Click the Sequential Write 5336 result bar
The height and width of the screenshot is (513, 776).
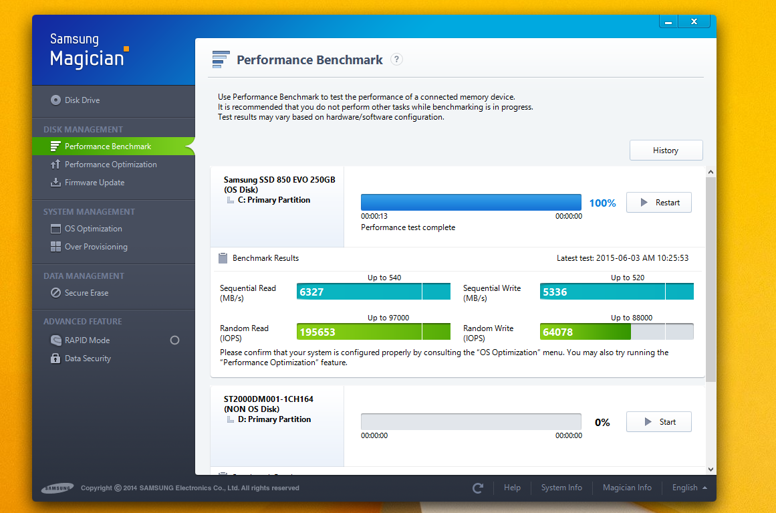click(617, 292)
